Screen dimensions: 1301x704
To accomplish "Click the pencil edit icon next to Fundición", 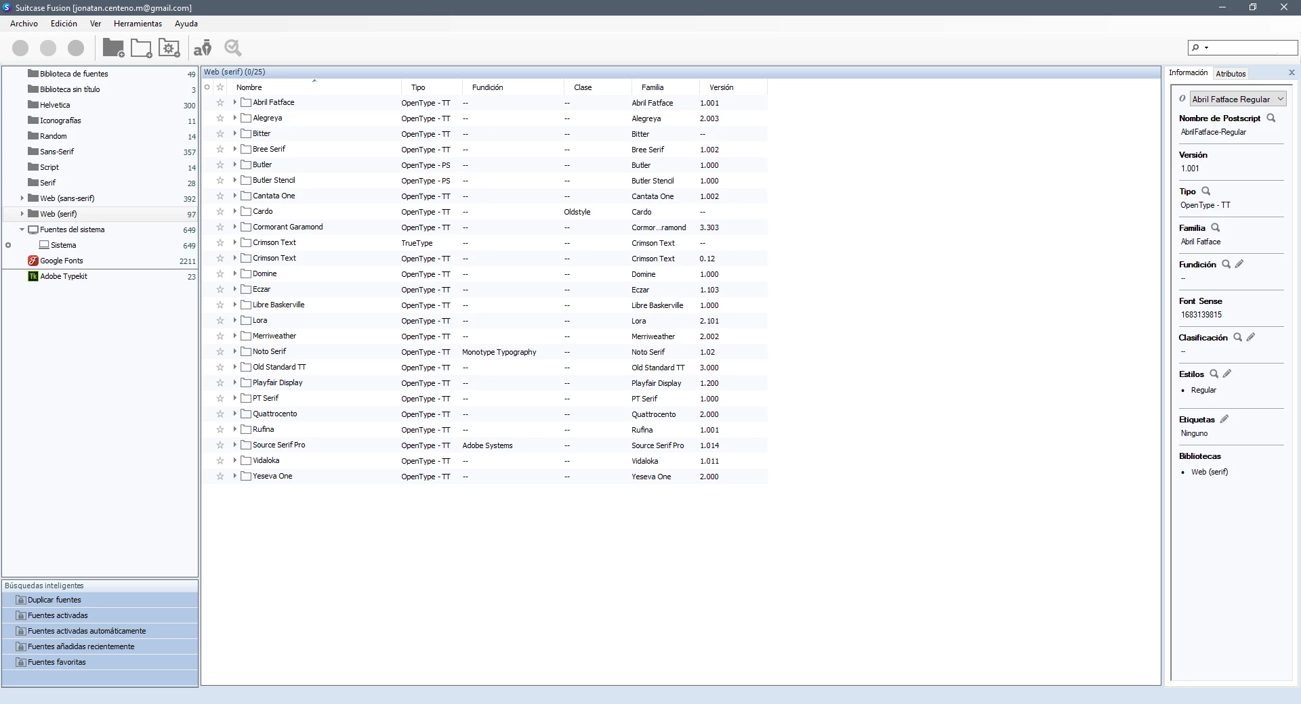I will tap(1239, 264).
